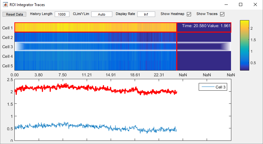263x144 pixels.
Task: Click the MATLAB icon in title bar
Action: click(5, 5)
